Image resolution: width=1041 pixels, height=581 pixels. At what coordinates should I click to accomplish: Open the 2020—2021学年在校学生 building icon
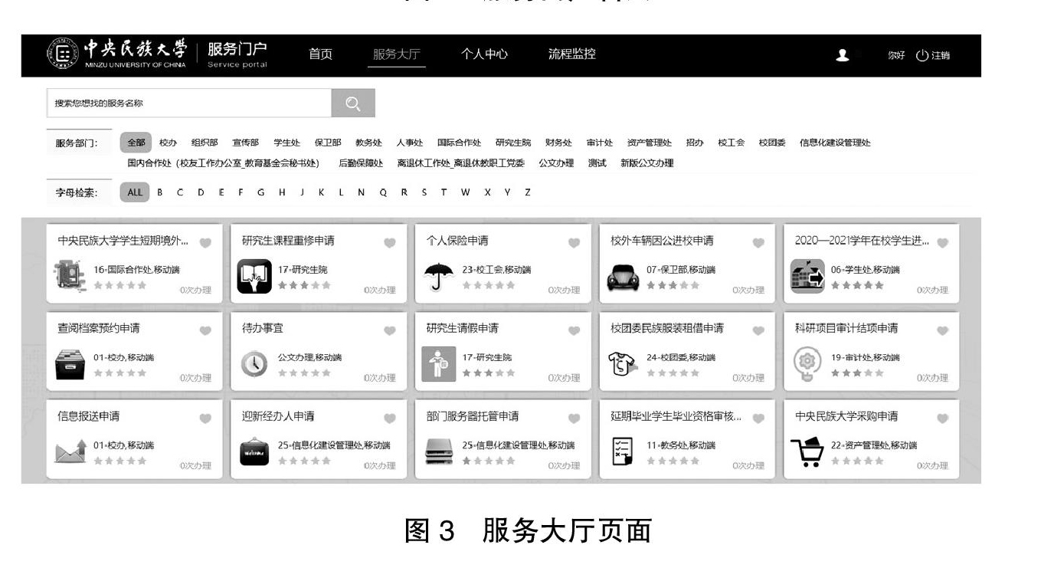pos(807,277)
